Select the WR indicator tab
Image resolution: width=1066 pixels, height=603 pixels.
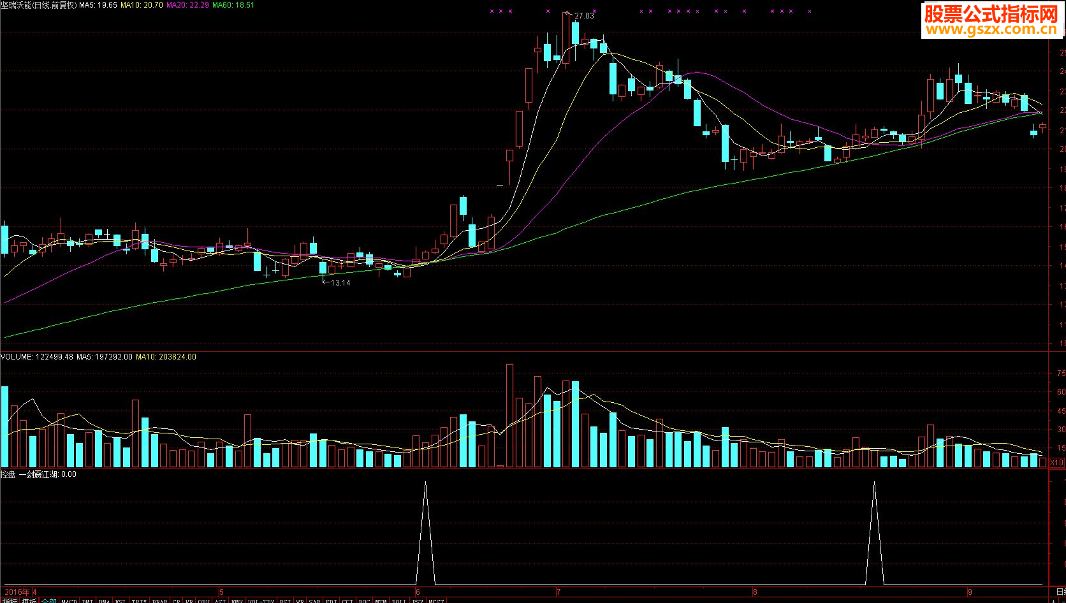(x=300, y=600)
